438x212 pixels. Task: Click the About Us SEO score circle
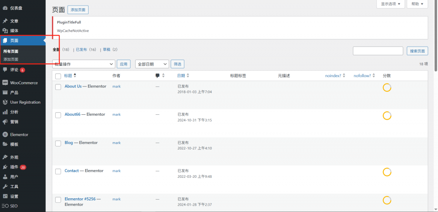[x=387, y=87]
